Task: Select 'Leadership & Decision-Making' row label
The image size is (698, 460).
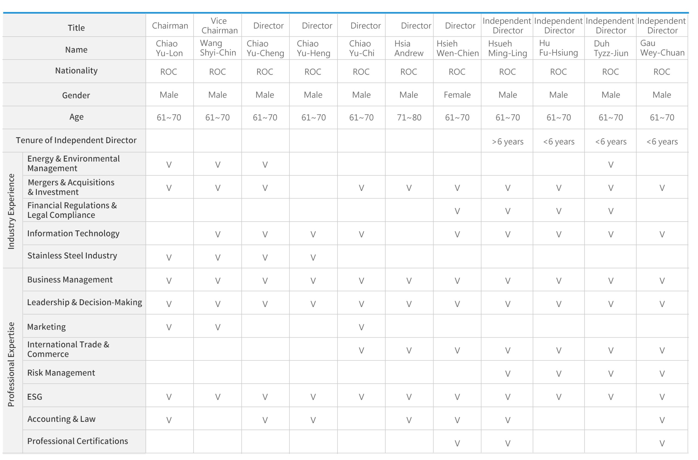Action: [x=85, y=302]
